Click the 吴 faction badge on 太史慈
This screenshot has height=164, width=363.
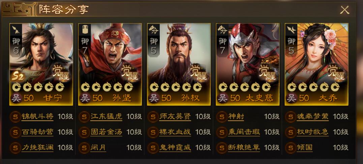pyautogui.click(x=222, y=98)
